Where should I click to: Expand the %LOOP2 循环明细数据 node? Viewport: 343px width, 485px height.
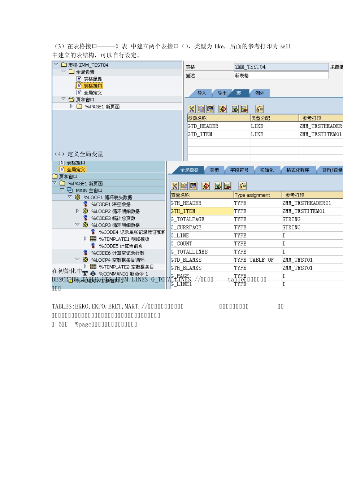tap(77, 211)
